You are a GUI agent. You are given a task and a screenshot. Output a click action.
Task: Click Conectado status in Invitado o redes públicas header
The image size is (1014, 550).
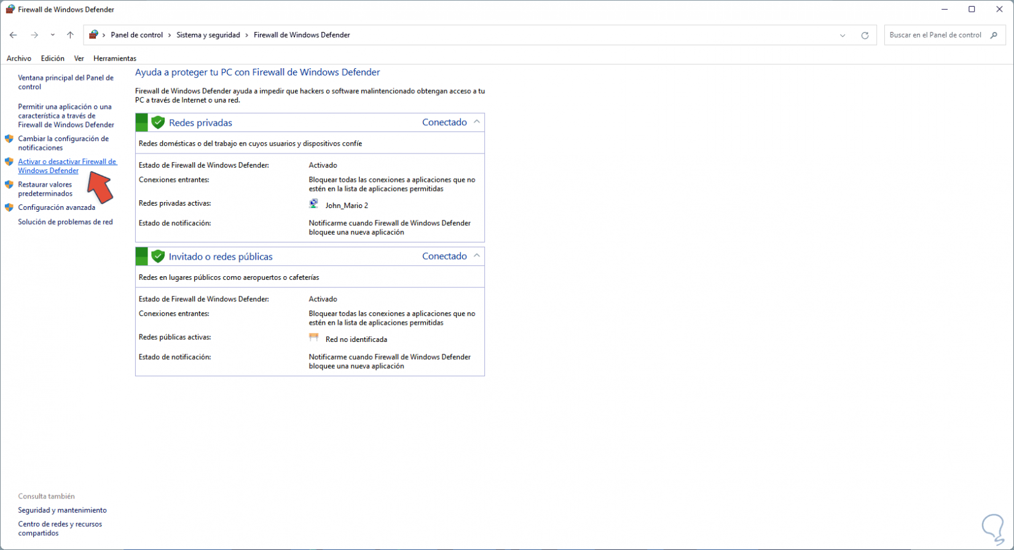pyautogui.click(x=444, y=256)
